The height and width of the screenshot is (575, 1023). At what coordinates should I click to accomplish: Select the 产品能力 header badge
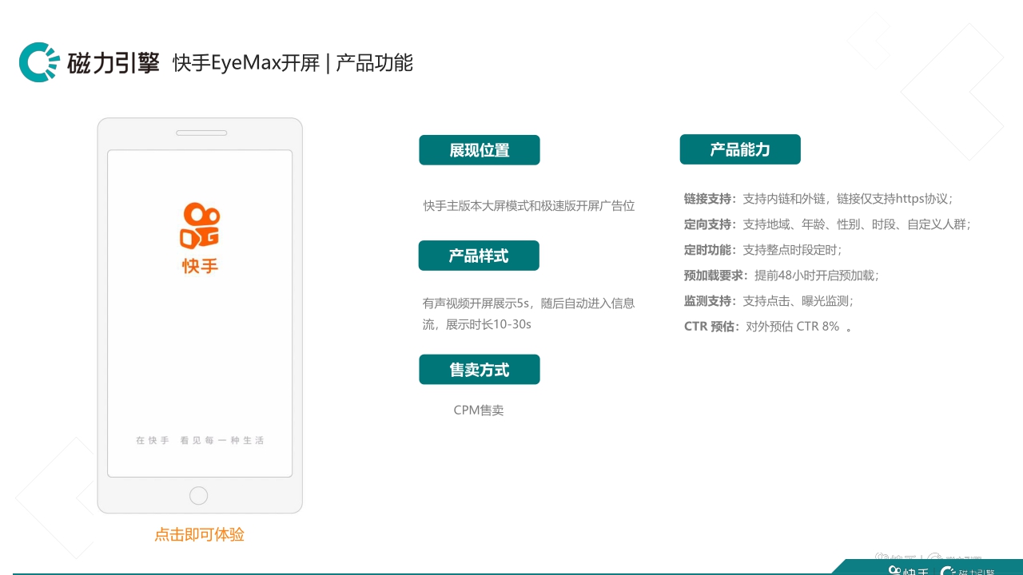(x=740, y=149)
